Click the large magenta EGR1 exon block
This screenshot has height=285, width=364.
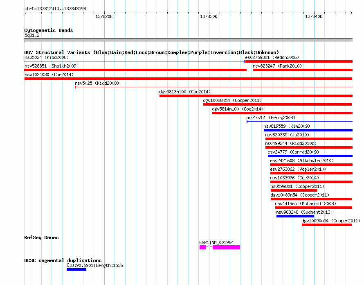[226, 247]
